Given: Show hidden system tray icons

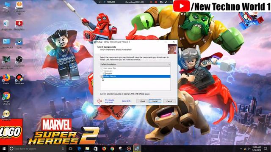Looking at the screenshot, I should [x=241, y=149].
